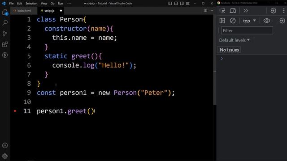Create a live expression with eye icon

(267, 21)
